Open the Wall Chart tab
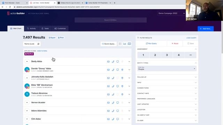Image resolution: width=223 pixels, height=125 pixels. (16, 28)
